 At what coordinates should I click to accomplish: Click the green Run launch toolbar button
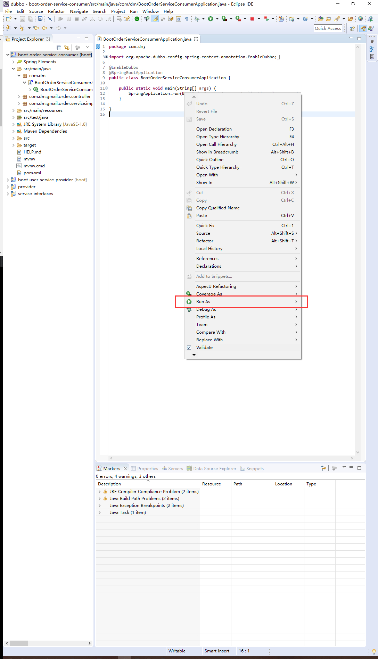pos(210,19)
